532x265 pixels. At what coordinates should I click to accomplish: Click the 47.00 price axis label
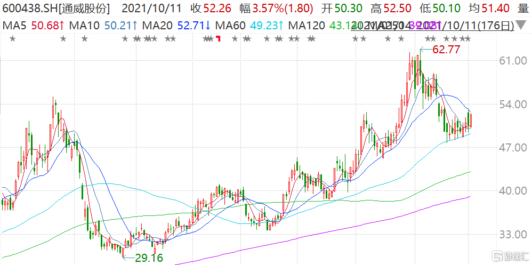[x=513, y=148]
